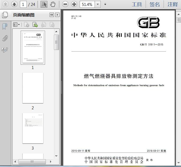Click the 2015-09-11 发布 date text
This screenshot has width=181, height=167.
coord(81,151)
